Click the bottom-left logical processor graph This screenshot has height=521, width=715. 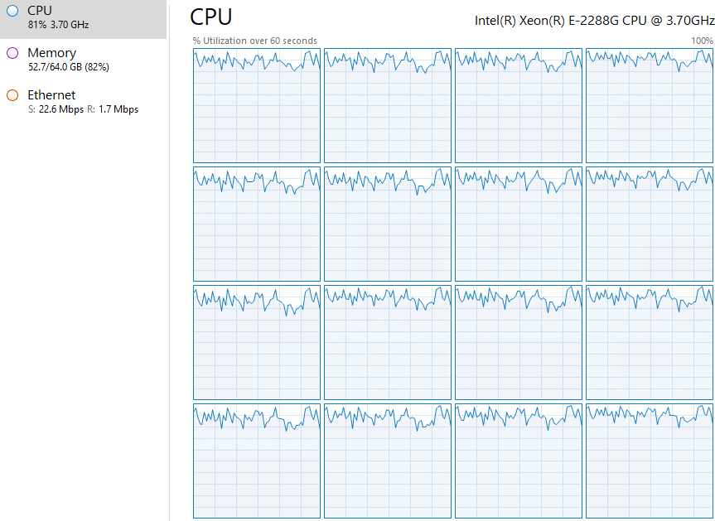[256, 461]
